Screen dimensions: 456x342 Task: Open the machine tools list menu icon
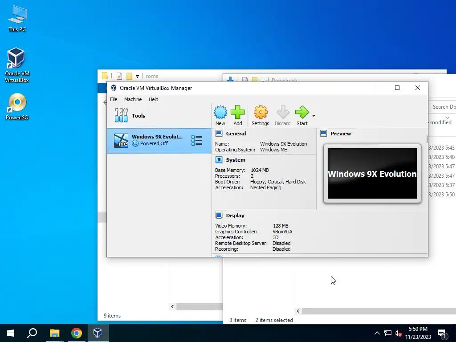click(196, 140)
